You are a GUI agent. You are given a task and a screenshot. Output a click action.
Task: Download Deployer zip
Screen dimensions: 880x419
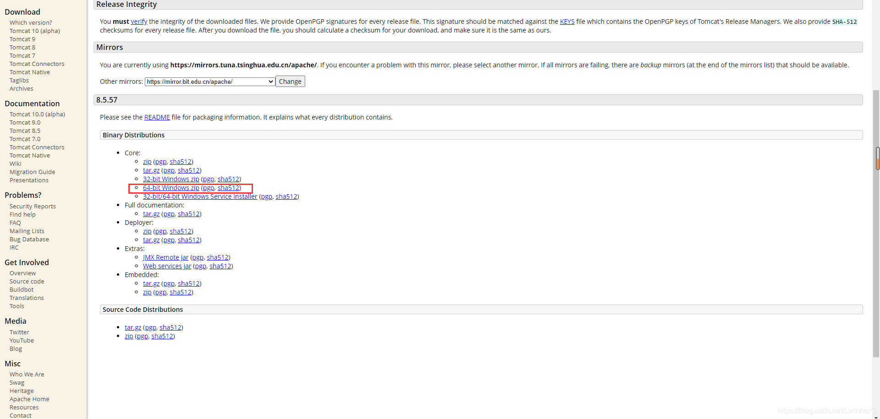(147, 231)
